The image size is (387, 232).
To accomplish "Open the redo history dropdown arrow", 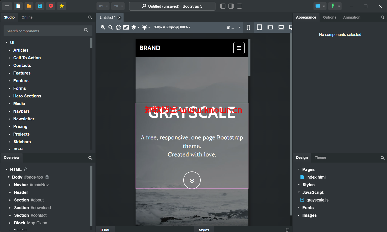I will (122, 6).
